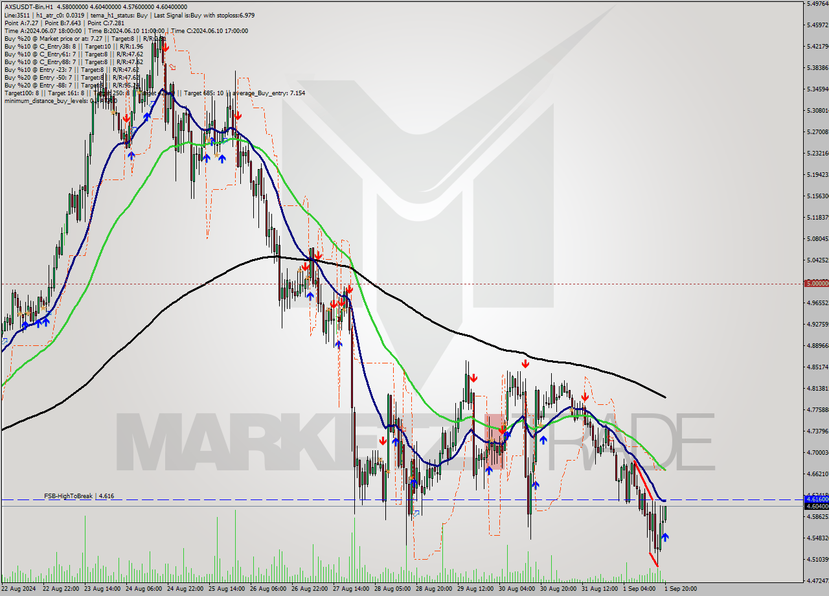Click the '1 Sep 20:00' time axis label

681,588
